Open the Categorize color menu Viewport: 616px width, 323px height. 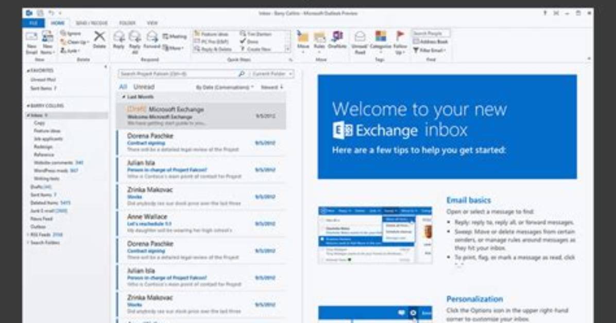point(380,42)
